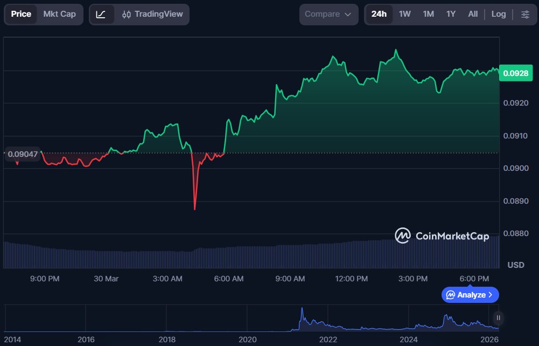Click the Analyze button
Screen dimensions: 539x346
pos(470,295)
